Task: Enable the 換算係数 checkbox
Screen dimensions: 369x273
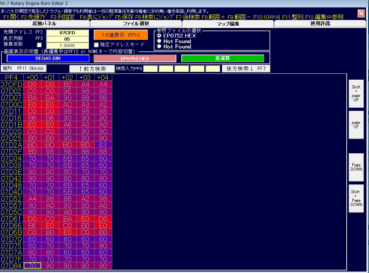Action: point(39,45)
